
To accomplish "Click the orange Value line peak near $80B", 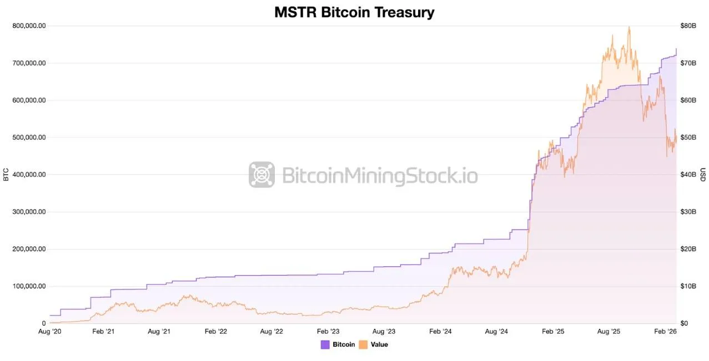I will (x=629, y=27).
